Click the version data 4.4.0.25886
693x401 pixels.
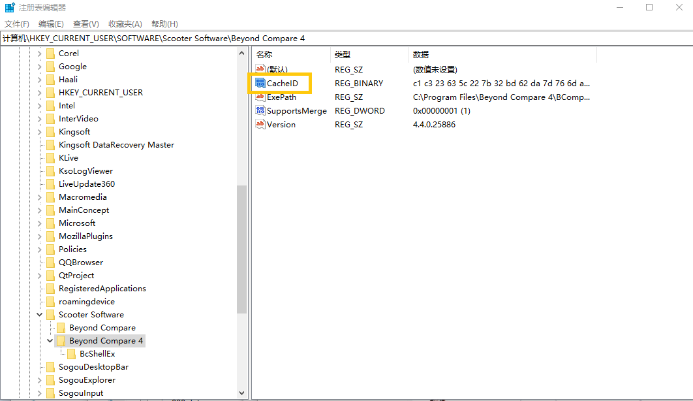click(x=434, y=124)
